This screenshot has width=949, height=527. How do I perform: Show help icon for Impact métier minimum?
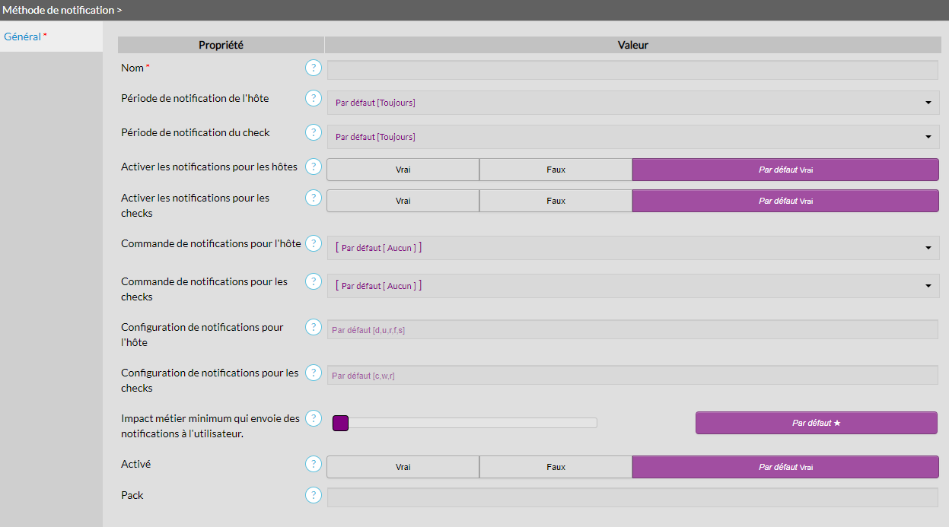pyautogui.click(x=314, y=419)
